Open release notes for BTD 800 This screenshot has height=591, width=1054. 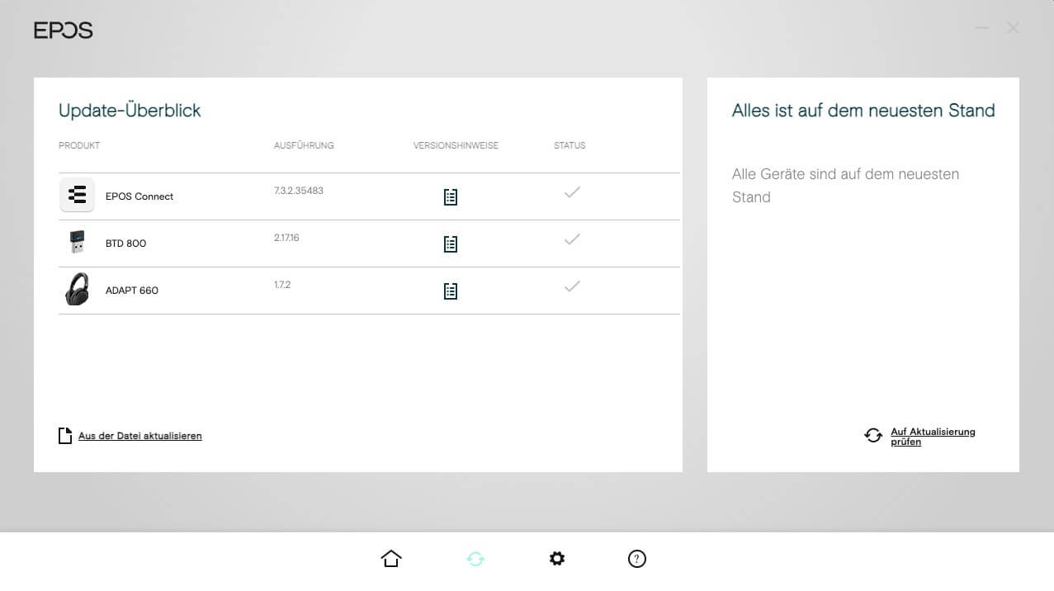tap(450, 243)
